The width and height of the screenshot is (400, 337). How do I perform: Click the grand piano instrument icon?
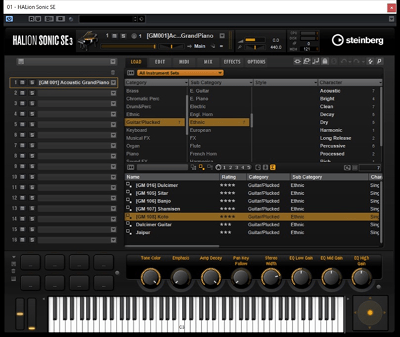[88, 40]
